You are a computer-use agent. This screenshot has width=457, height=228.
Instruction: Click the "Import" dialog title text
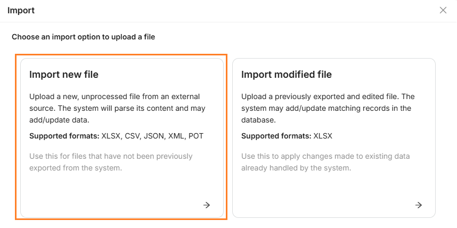21,10
